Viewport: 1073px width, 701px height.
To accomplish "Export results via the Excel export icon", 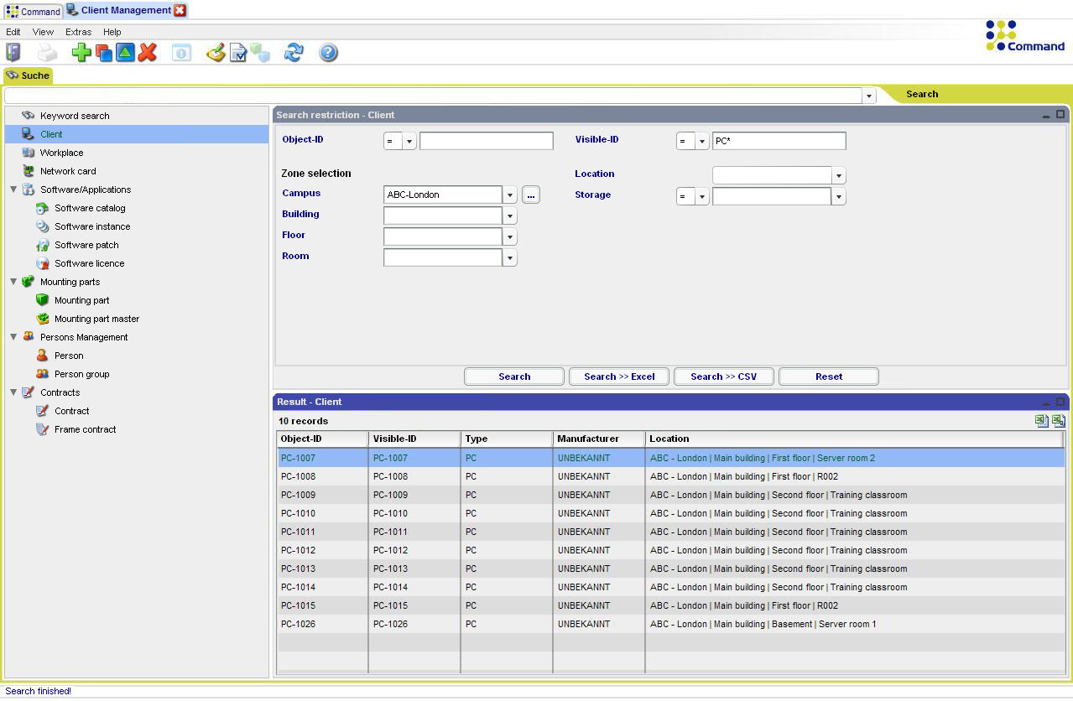I will coord(1041,420).
